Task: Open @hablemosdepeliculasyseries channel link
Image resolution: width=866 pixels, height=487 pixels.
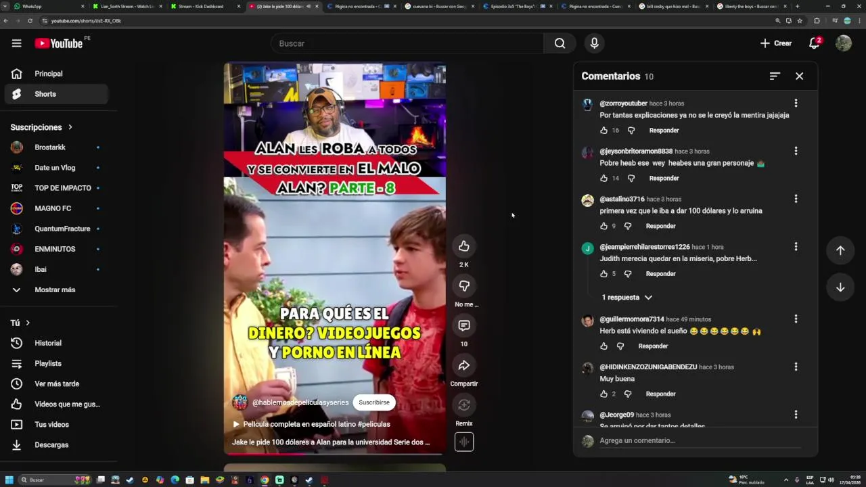Action: 300,402
